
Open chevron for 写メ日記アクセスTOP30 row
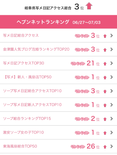coord(112,63)
